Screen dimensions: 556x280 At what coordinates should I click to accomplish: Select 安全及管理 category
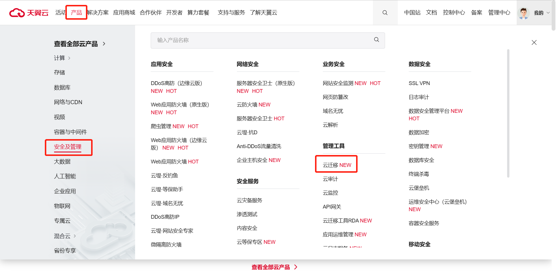point(68,147)
